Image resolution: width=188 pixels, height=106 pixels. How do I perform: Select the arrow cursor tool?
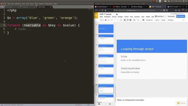pyautogui.click(x=125, y=20)
